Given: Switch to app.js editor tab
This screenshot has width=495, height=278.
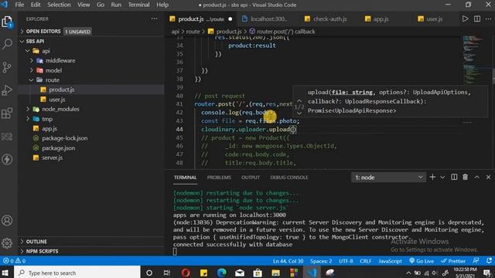Looking at the screenshot, I should tap(381, 19).
